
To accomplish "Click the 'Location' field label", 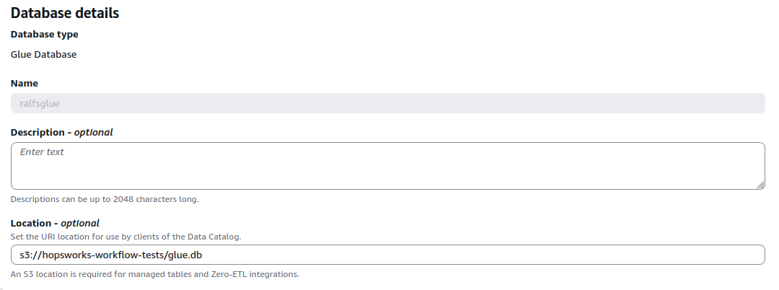I will click(31, 224).
